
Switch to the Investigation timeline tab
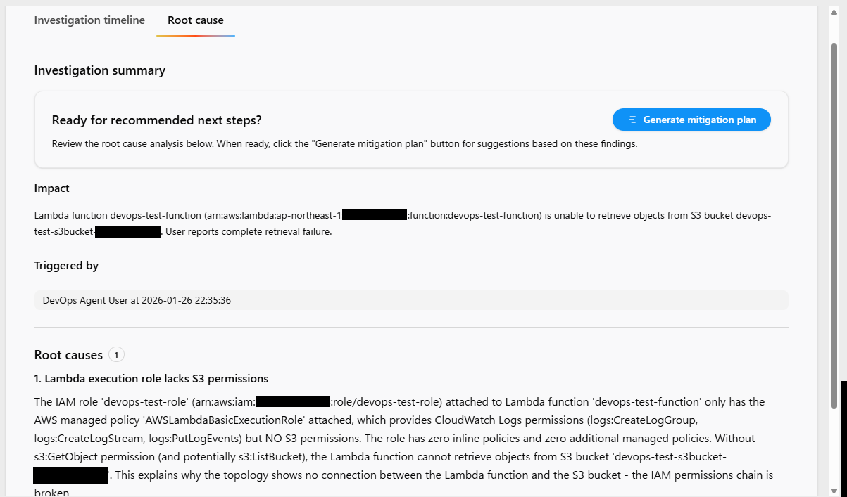(89, 20)
